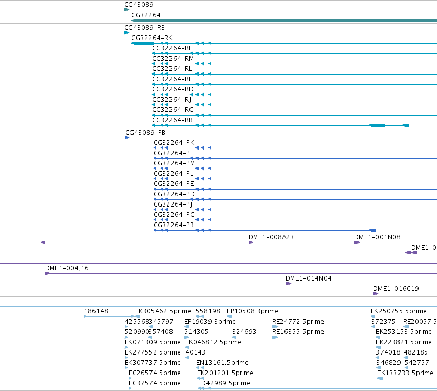Click the long teal CG32264 gene bar
The height and width of the screenshot is (391, 437).
pyautogui.click(x=284, y=21)
